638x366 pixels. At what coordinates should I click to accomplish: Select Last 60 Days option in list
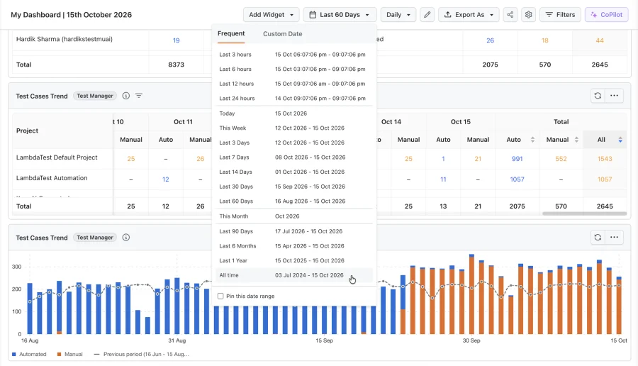tap(293, 201)
